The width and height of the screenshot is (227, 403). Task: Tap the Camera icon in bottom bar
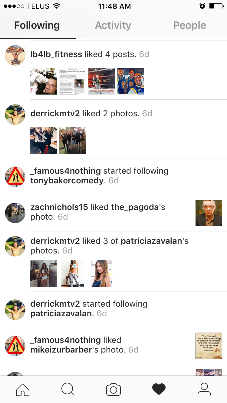click(x=113, y=389)
